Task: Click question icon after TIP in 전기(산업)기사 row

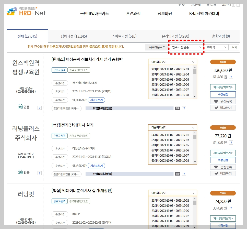Action: 184,174
